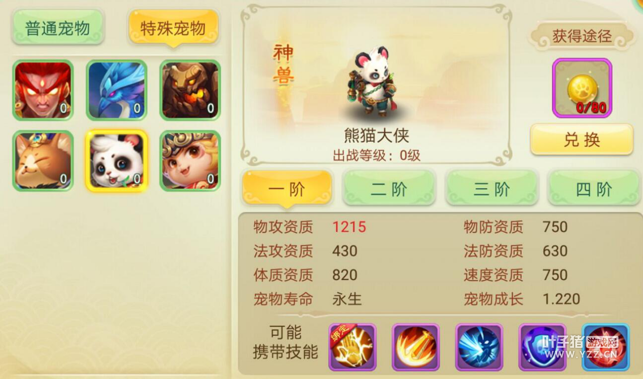Open the red swirl skill icon

pos(606,347)
